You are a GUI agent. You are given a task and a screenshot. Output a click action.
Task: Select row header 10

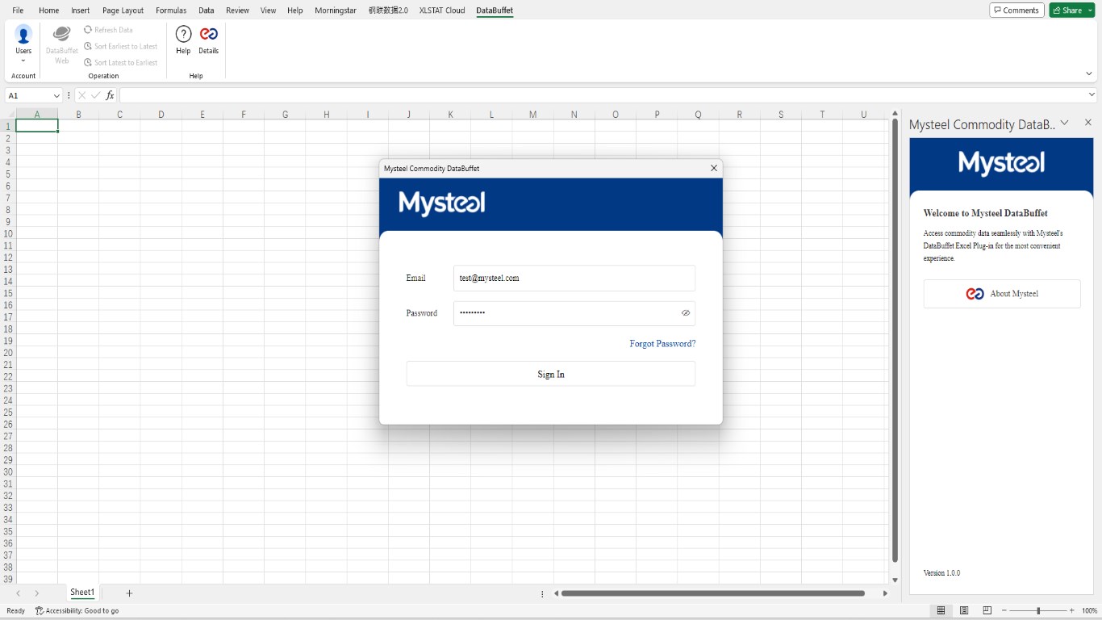coord(8,233)
